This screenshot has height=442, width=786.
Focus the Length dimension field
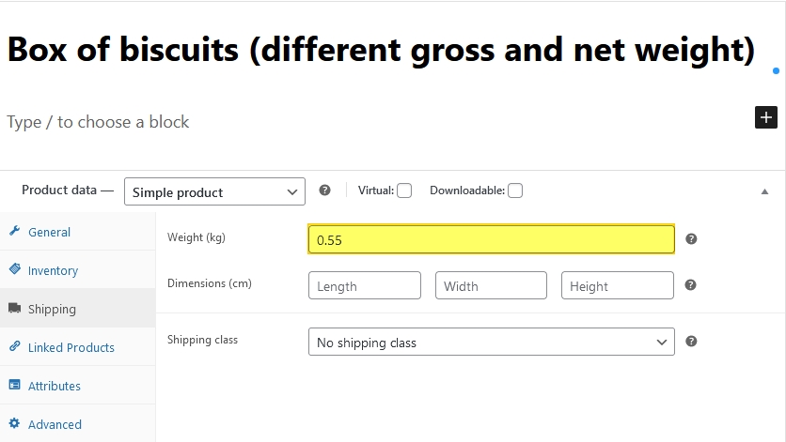coord(364,285)
